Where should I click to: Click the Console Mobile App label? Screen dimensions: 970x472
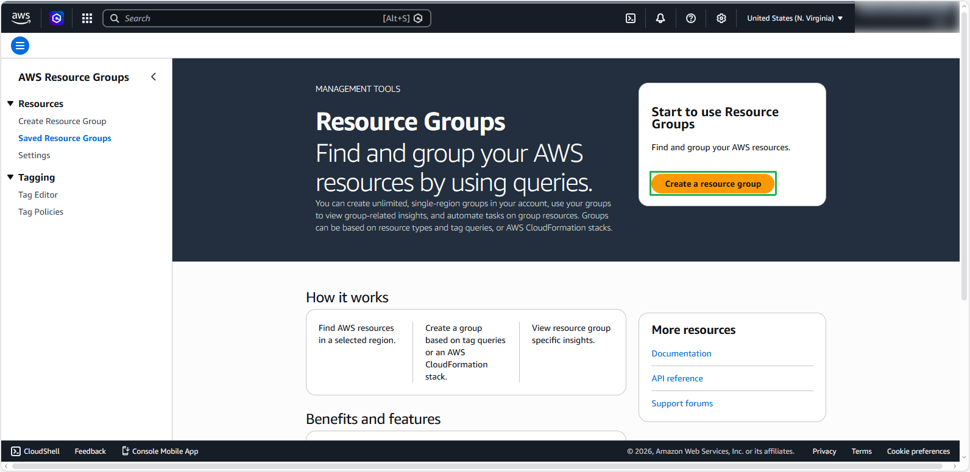tap(165, 451)
